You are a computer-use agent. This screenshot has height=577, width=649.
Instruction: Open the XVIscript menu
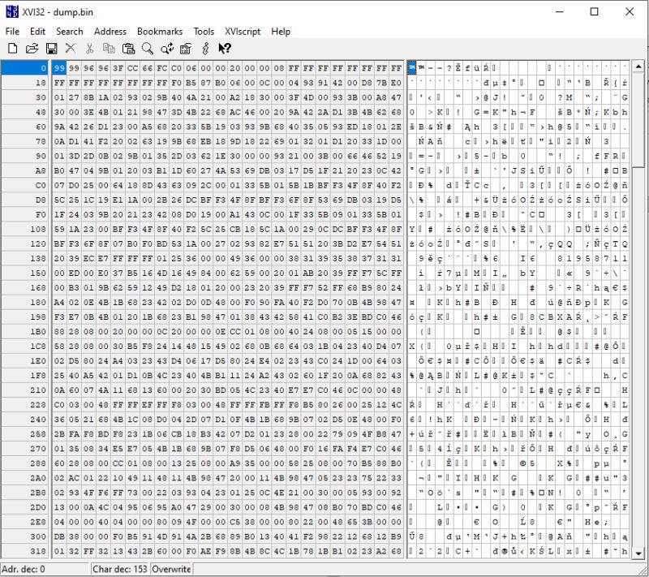tap(243, 32)
